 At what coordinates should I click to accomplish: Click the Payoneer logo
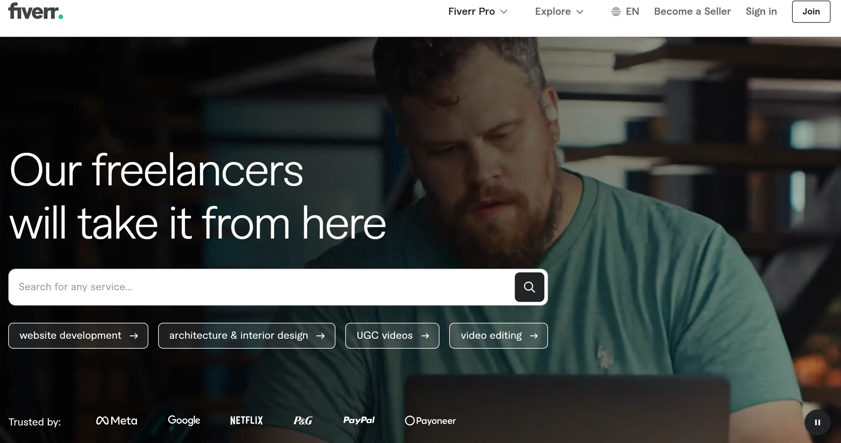pos(430,421)
